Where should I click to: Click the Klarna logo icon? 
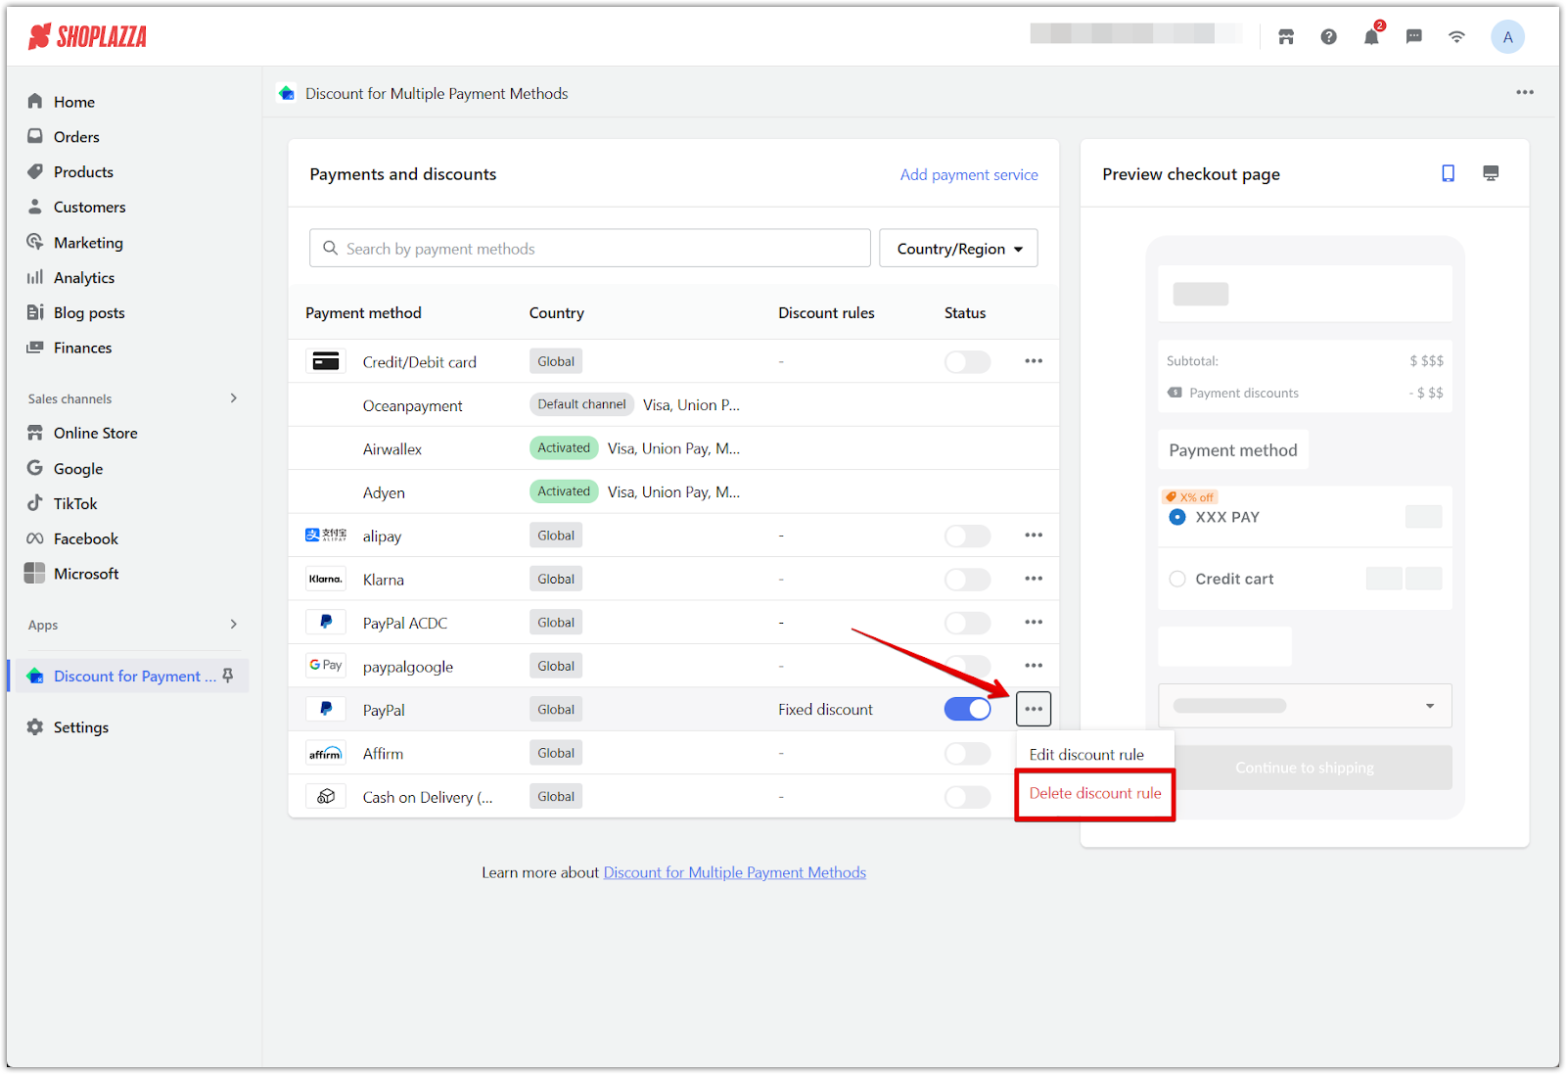click(326, 579)
